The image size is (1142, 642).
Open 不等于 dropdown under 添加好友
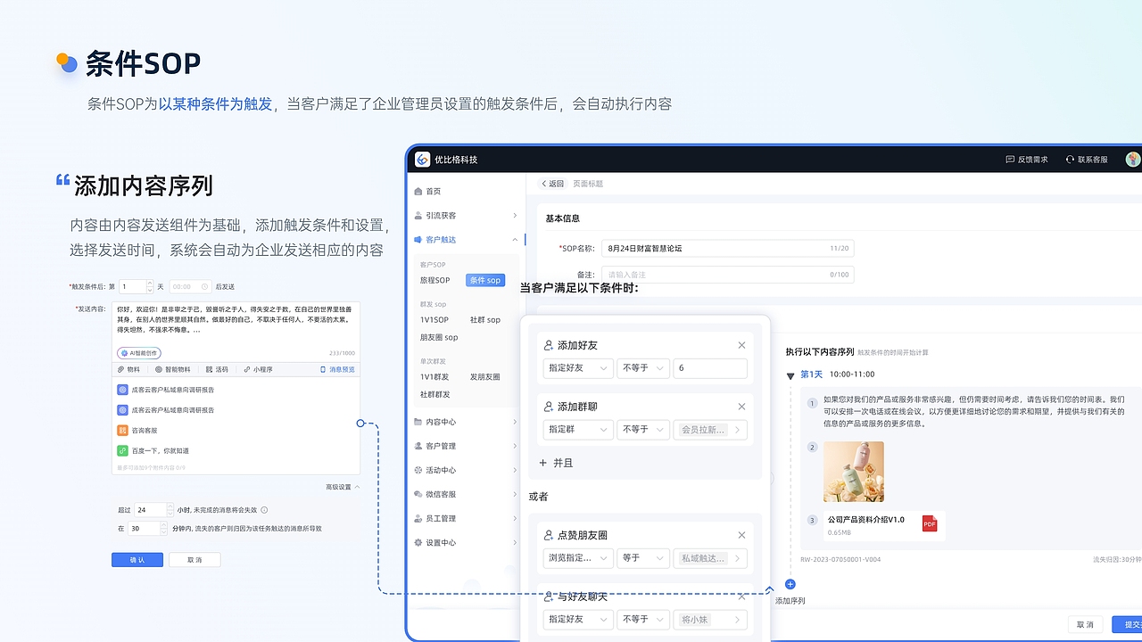643,368
